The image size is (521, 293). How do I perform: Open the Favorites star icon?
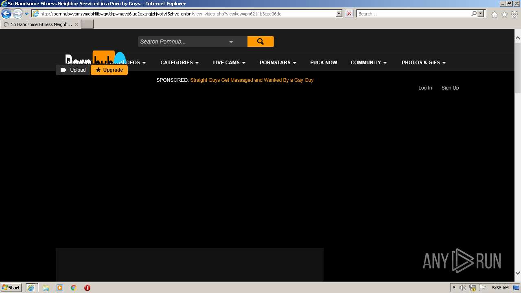pyautogui.click(x=504, y=14)
